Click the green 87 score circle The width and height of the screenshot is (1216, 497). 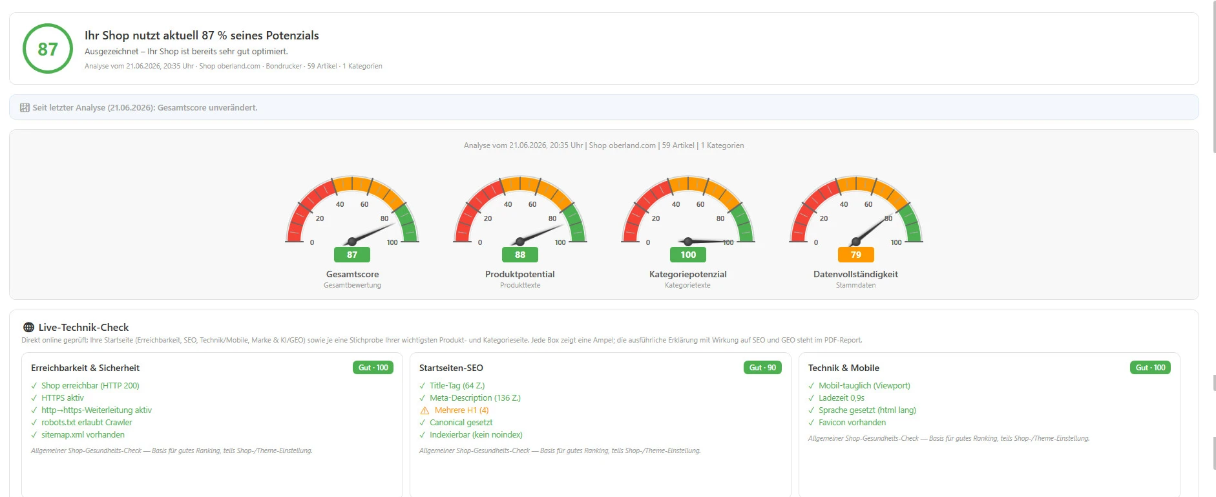(x=48, y=48)
